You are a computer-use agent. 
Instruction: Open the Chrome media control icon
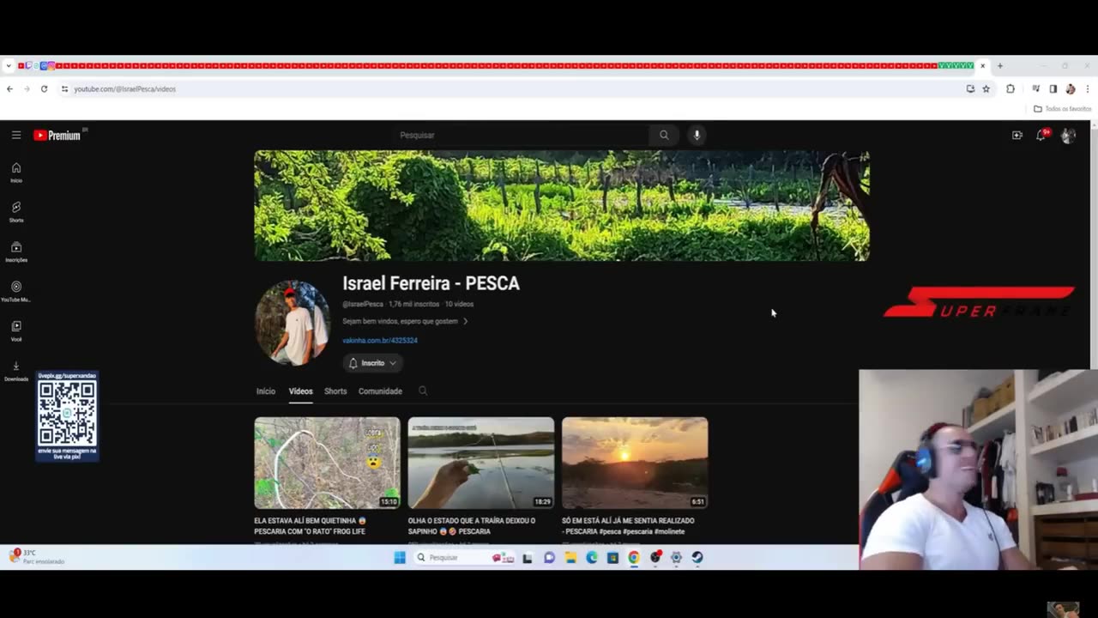point(1036,89)
